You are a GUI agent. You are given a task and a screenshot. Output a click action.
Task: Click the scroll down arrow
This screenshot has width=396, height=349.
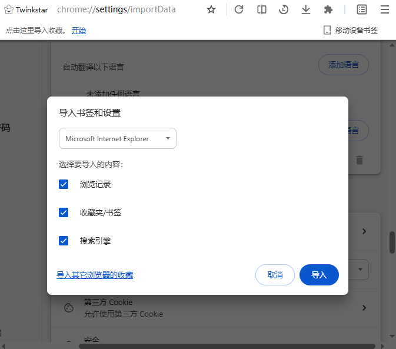click(392, 337)
